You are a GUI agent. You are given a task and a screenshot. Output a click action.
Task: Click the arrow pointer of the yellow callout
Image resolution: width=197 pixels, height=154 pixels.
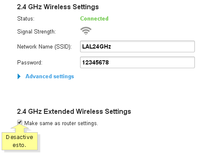coord(20,128)
